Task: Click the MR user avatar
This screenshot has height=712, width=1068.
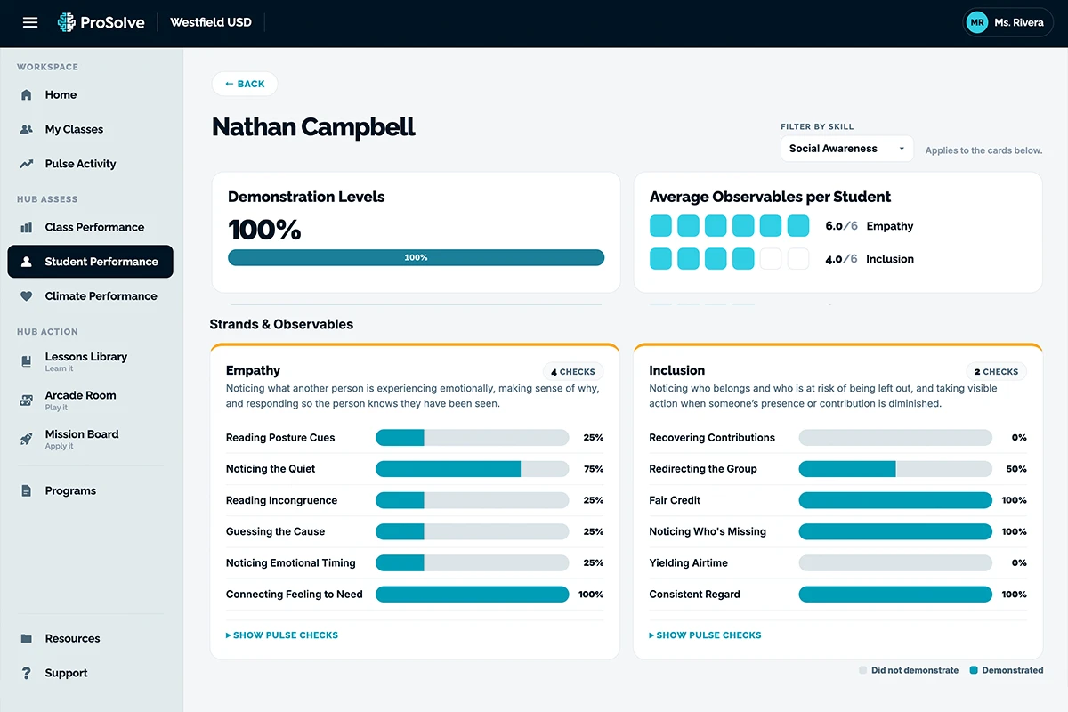Action: 977,23
